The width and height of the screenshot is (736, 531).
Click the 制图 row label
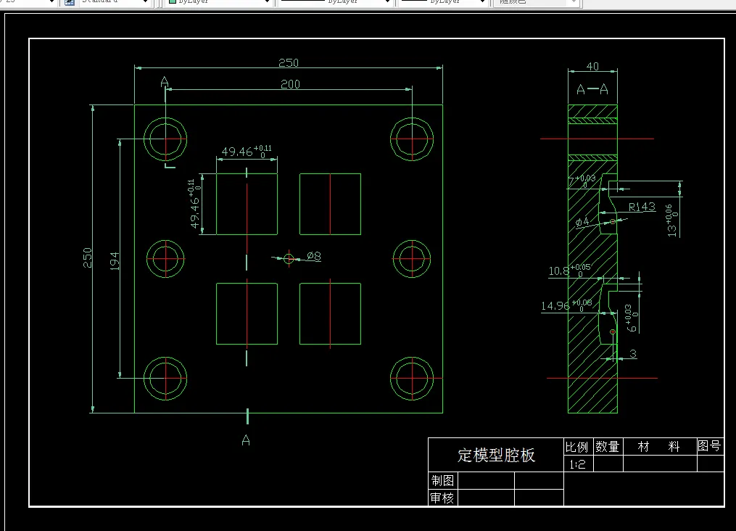pos(442,481)
